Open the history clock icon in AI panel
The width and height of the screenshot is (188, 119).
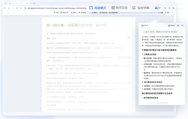(178, 26)
